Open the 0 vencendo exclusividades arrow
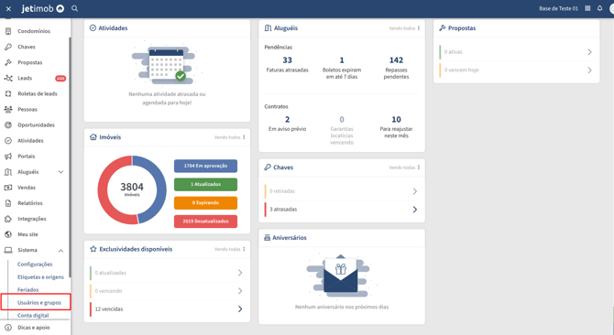The height and width of the screenshot is (335, 614). 240,291
